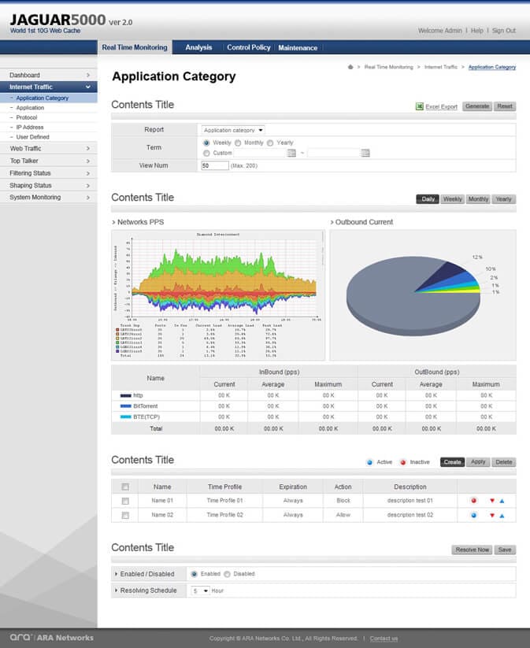
Task: Click the Reset button
Action: [505, 106]
